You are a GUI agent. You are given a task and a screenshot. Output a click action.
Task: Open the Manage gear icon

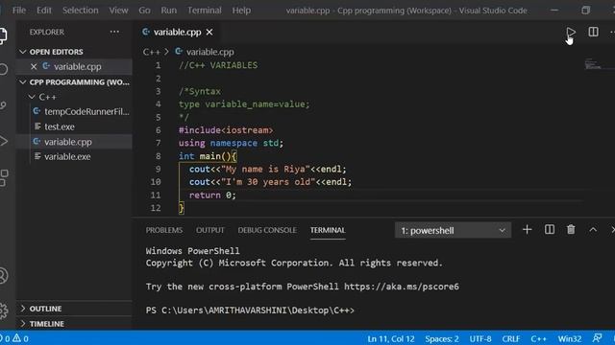click(x=3, y=310)
